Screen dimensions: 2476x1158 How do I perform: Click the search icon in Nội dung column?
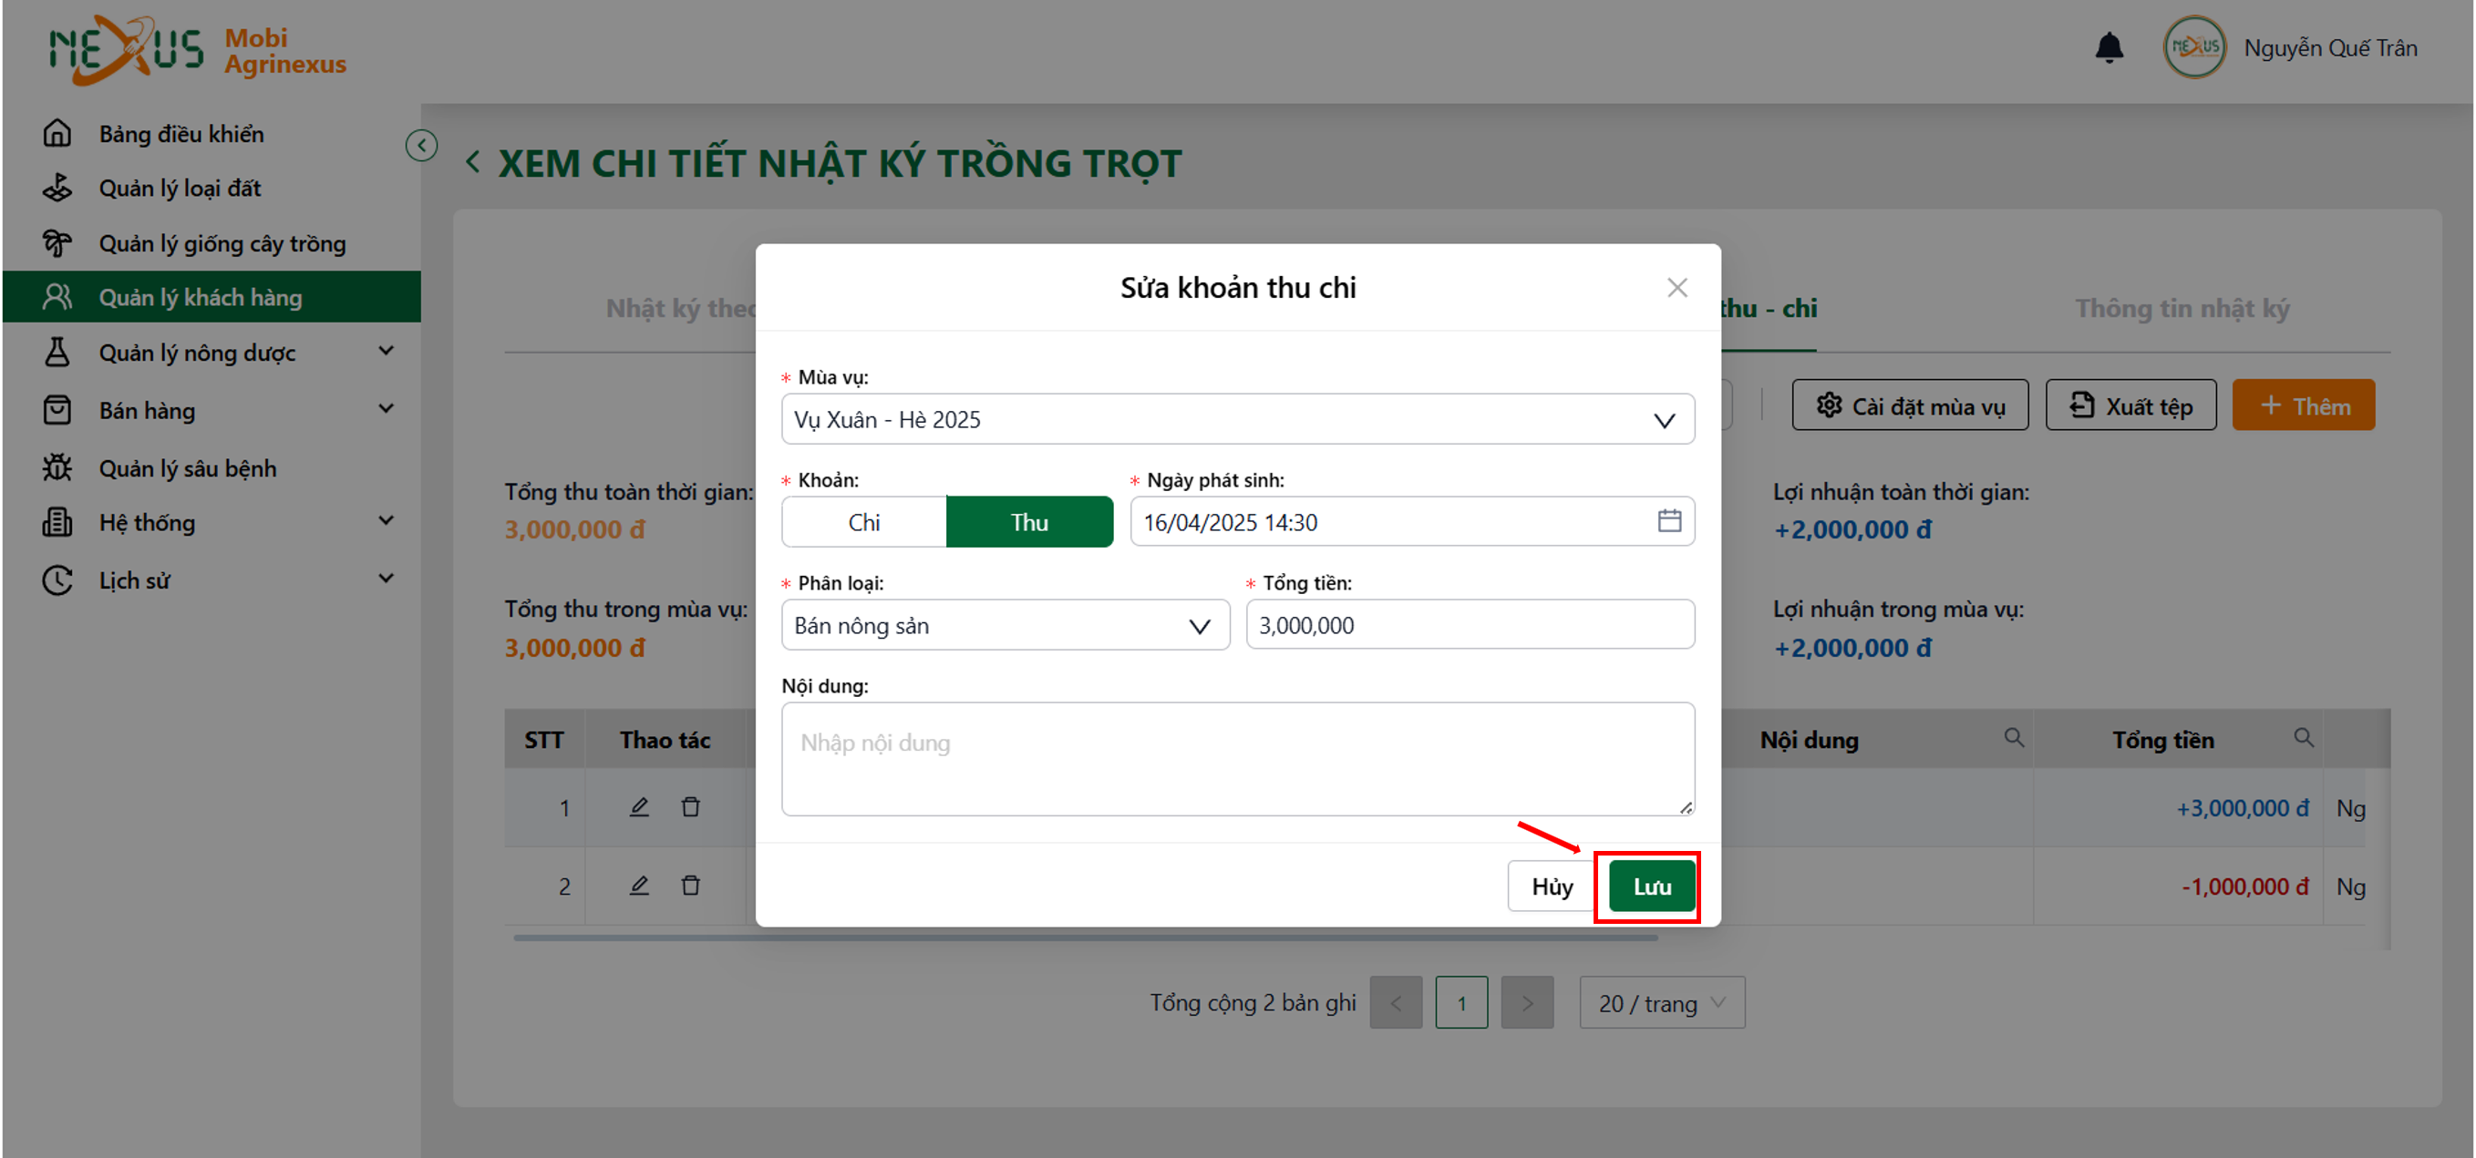click(x=2014, y=737)
